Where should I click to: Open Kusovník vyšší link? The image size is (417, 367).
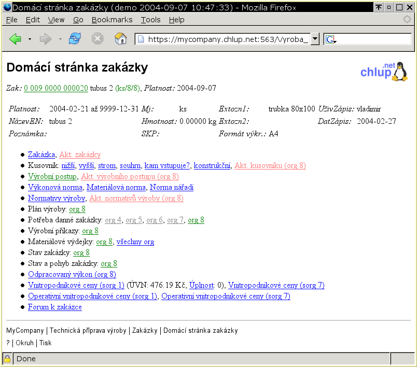point(87,165)
